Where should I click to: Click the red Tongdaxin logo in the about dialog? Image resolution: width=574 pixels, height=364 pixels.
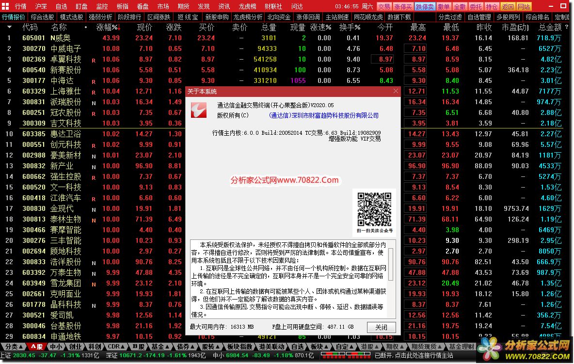[x=199, y=110]
